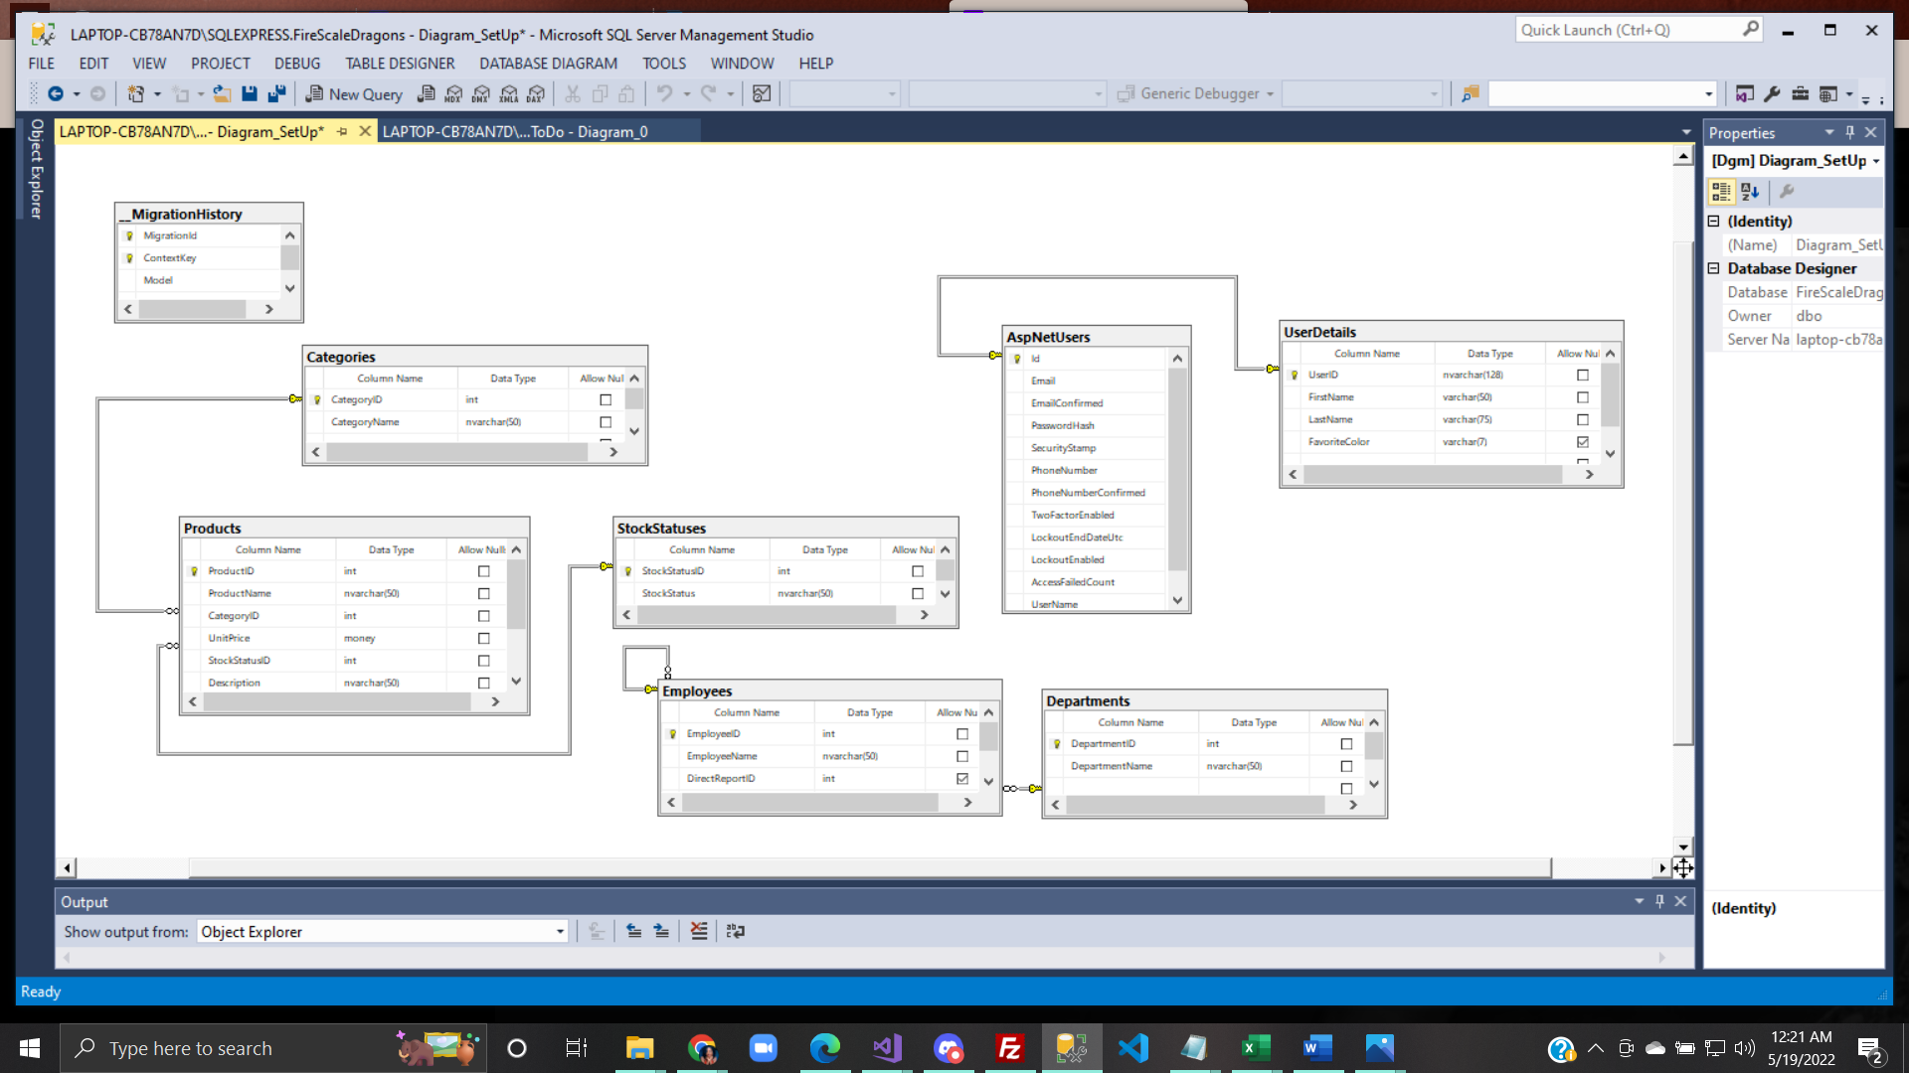Open the Toolbox briefcase icon
Screen dimensions: 1909x1073
tap(1800, 93)
